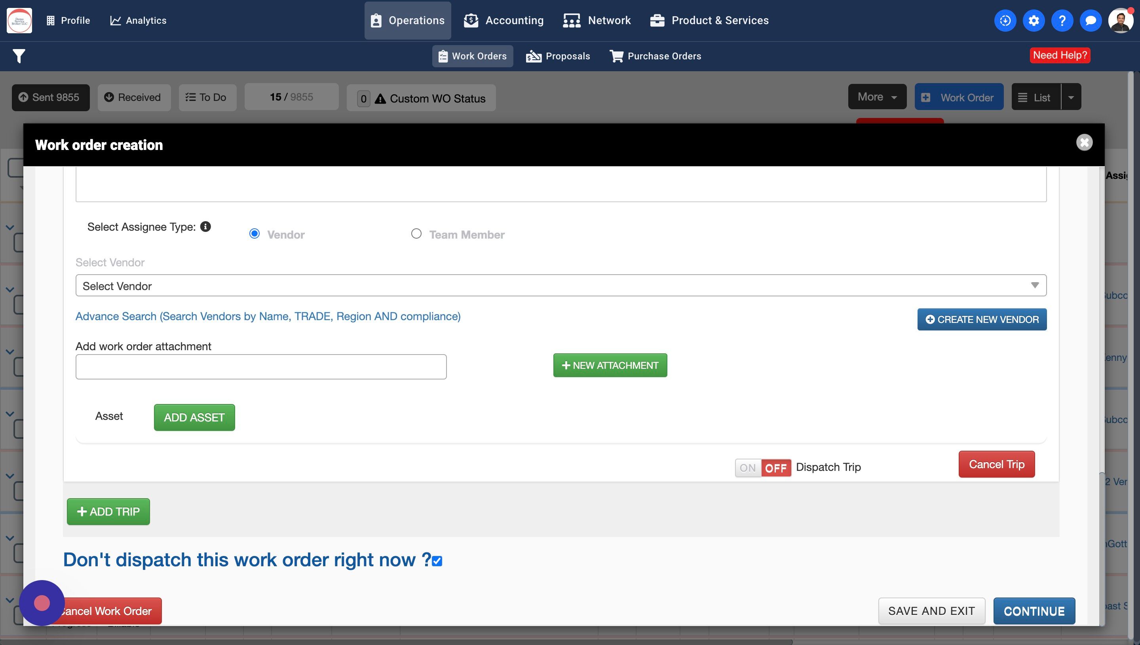1140x645 pixels.
Task: Click the Advance Search vendors link
Action: [x=268, y=316]
